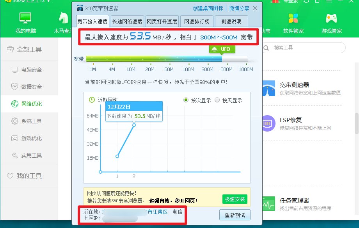Viewport: 359px width, 228px height.
Task: Switch to 按天显示 mode
Action: (x=217, y=100)
